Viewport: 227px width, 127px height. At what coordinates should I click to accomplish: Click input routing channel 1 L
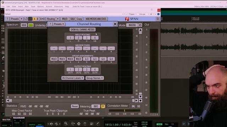pyautogui.click(x=70, y=38)
